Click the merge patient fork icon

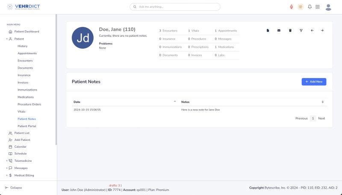(301, 30)
